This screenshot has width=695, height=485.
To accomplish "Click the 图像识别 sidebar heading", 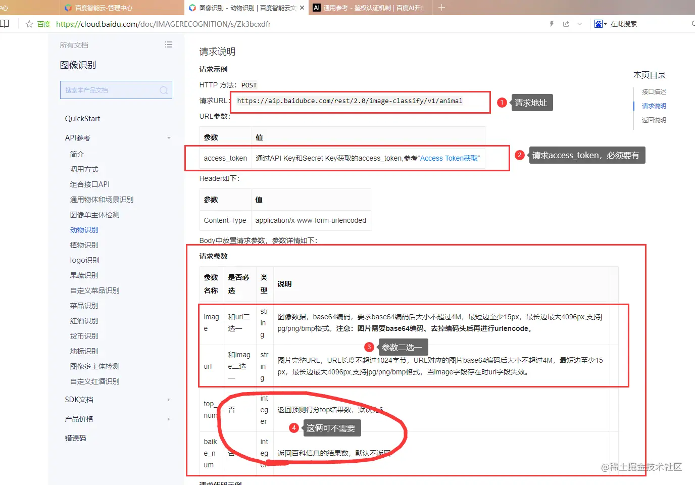I will 78,65.
